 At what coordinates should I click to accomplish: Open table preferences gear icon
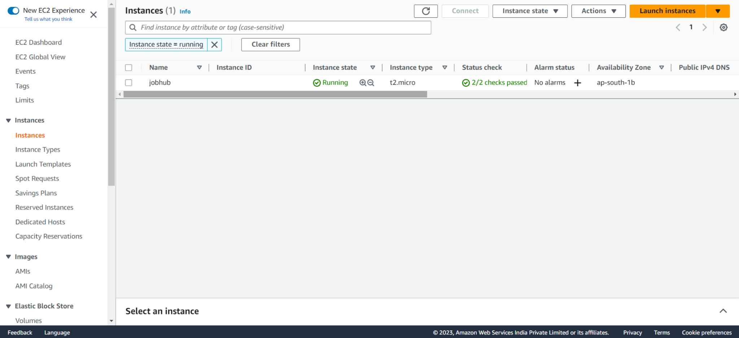coord(723,27)
